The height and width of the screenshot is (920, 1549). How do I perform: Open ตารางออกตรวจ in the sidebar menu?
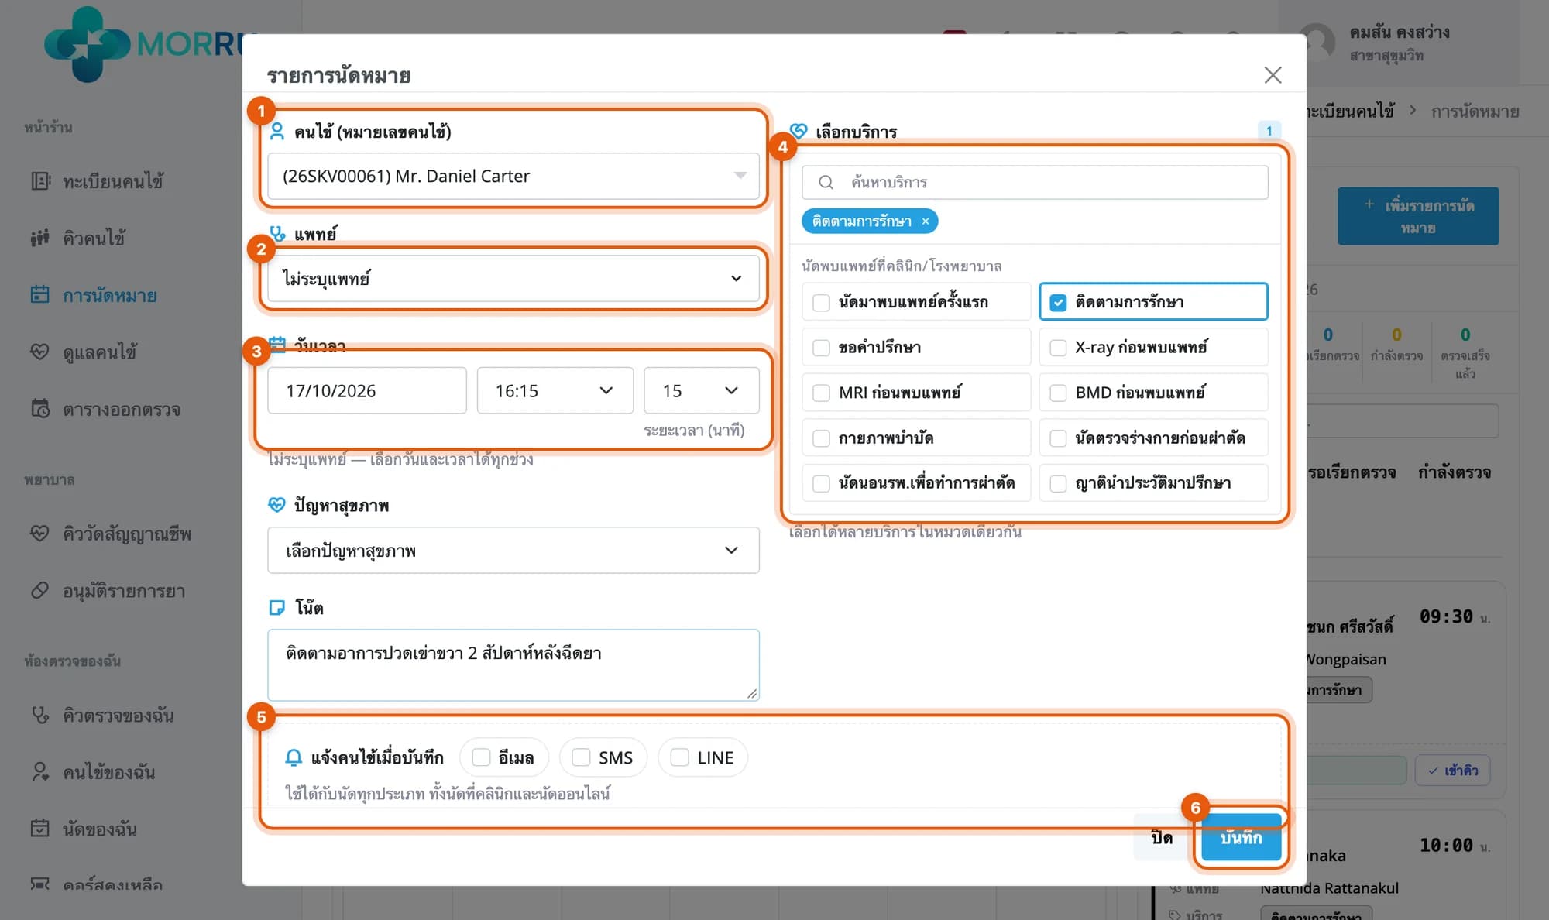[122, 409]
